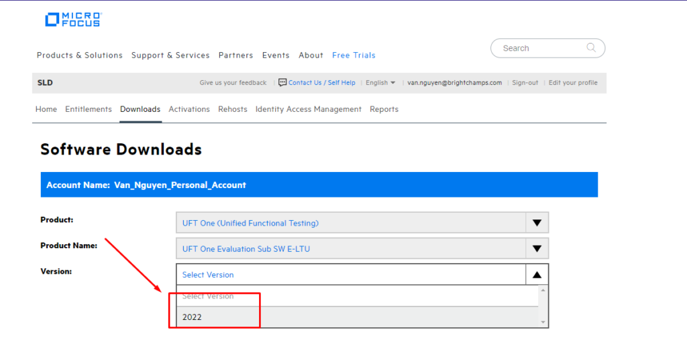Click the Account Name banner text
Viewport: 687px width, 348px height.
point(146,185)
